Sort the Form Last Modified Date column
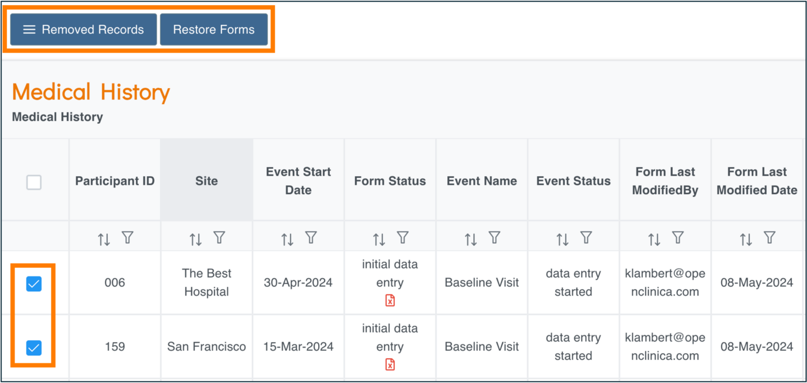Image resolution: width=807 pixels, height=383 pixels. click(746, 237)
